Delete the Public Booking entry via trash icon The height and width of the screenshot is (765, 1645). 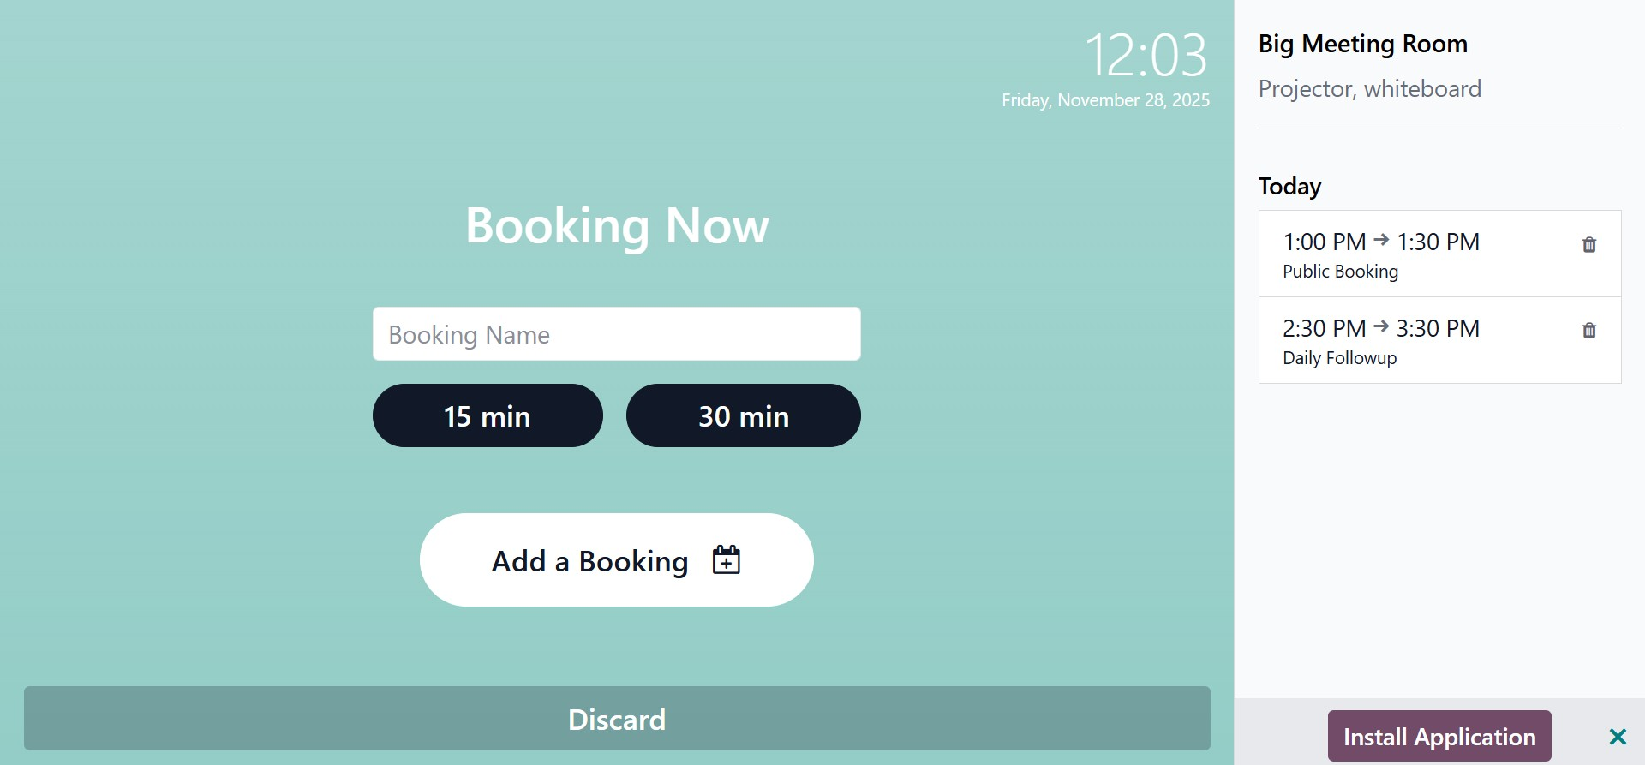point(1588,245)
